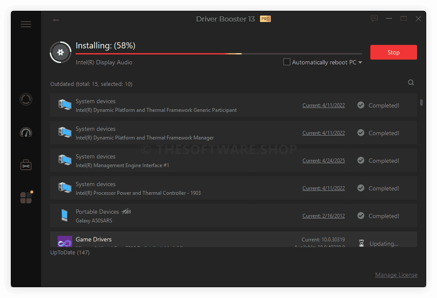Open the hamburger menu in the sidebar
This screenshot has width=437, height=298.
pos(26,24)
